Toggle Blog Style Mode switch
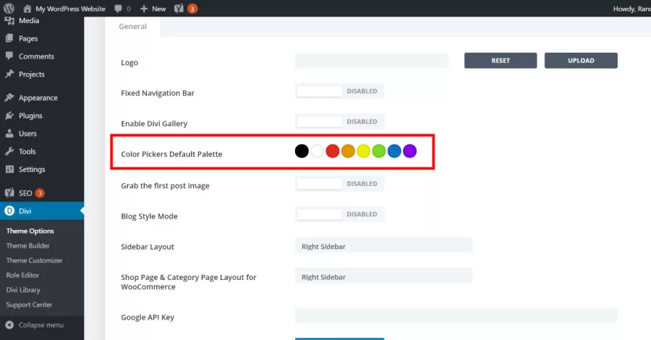The height and width of the screenshot is (340, 651). pos(340,214)
